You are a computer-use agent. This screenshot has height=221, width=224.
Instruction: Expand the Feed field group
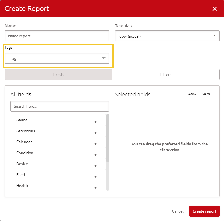[58, 174]
